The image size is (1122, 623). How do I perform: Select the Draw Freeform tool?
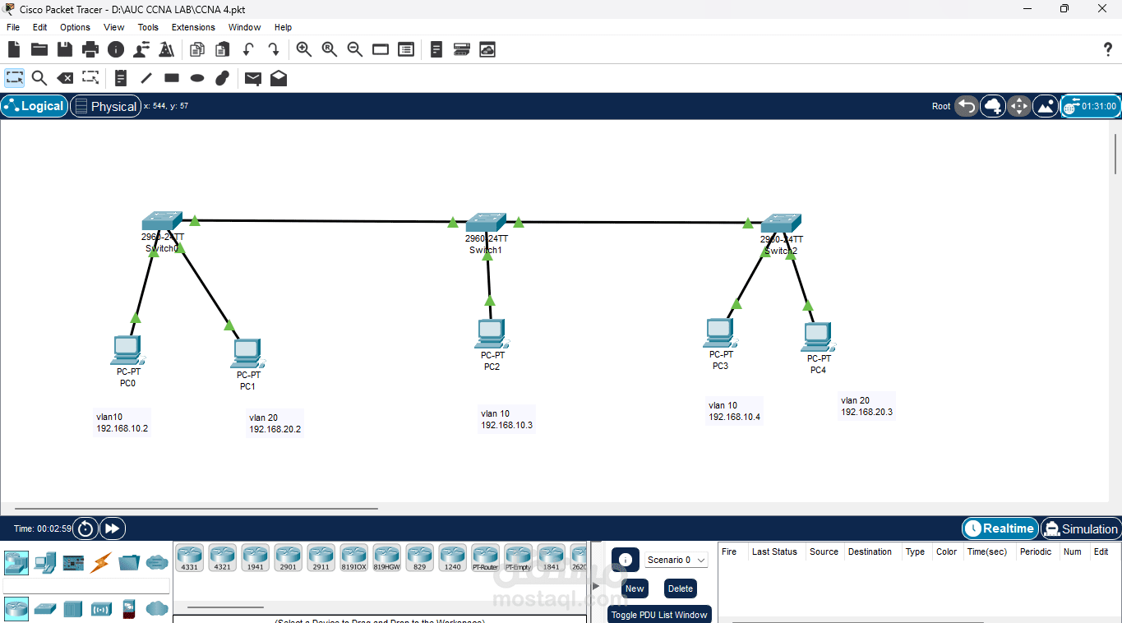(x=222, y=78)
